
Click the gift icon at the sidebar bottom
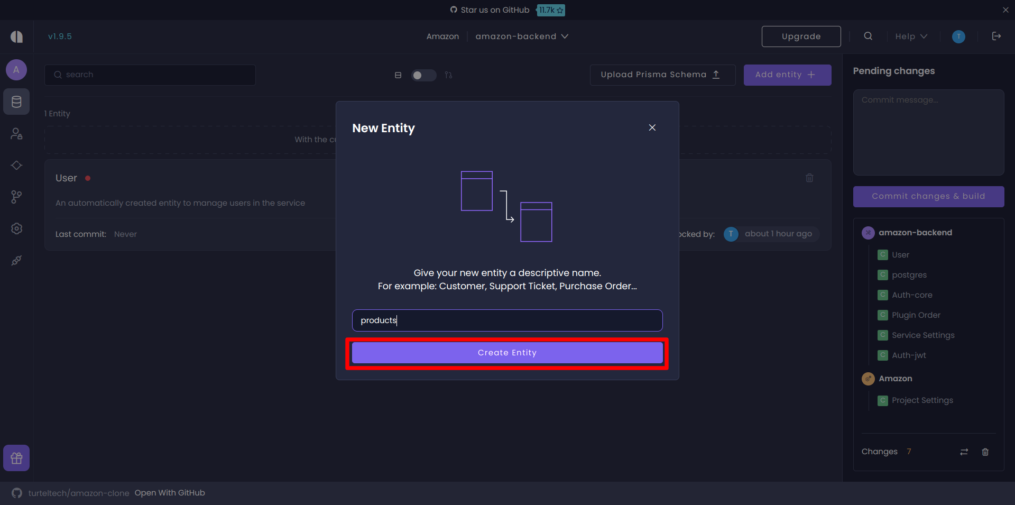16,457
